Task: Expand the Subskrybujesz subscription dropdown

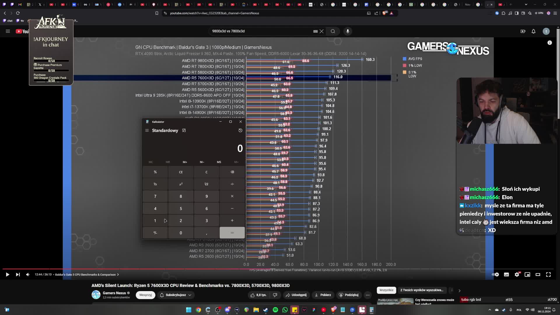Action: point(176,295)
